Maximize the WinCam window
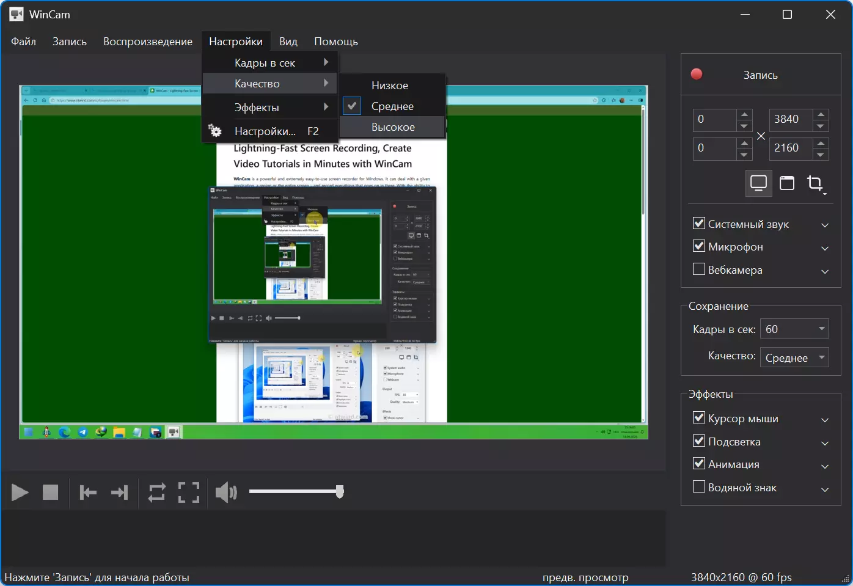 point(787,15)
